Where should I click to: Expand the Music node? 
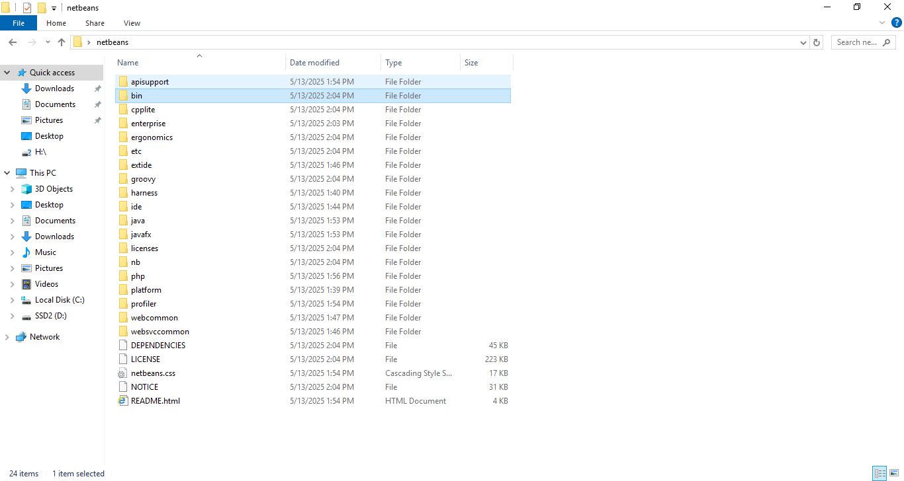point(13,252)
